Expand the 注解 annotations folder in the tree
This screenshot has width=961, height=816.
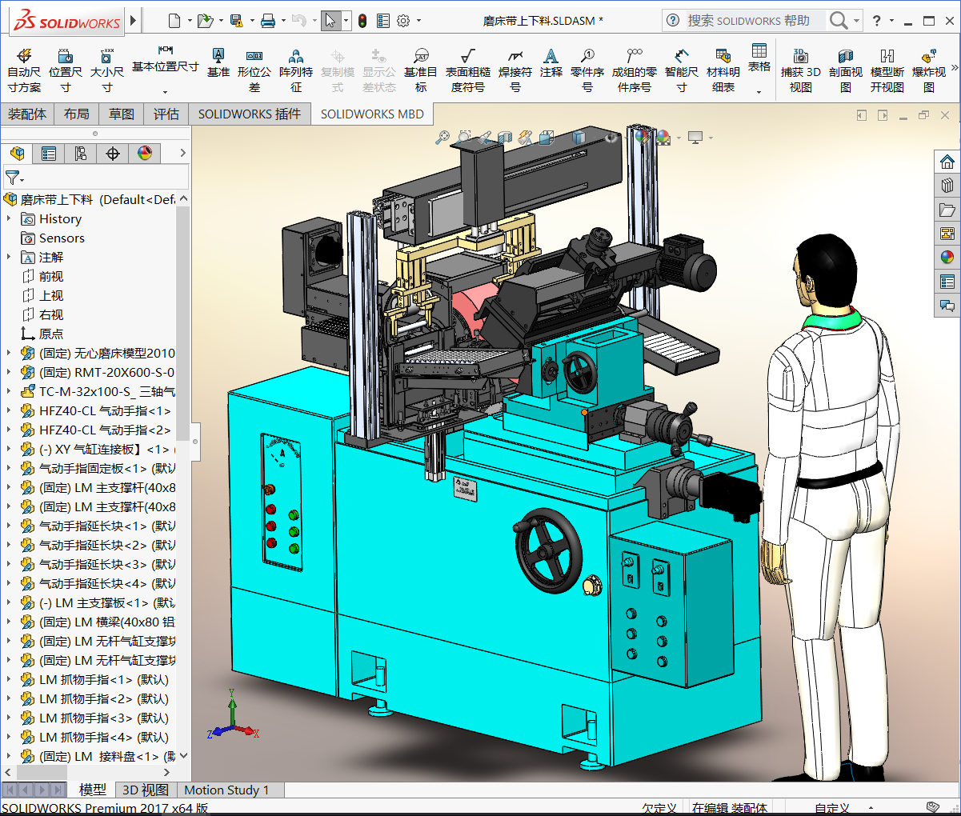tap(9, 257)
